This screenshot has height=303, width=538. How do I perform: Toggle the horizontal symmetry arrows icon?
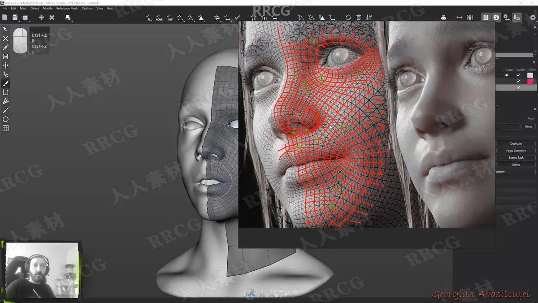459,17
